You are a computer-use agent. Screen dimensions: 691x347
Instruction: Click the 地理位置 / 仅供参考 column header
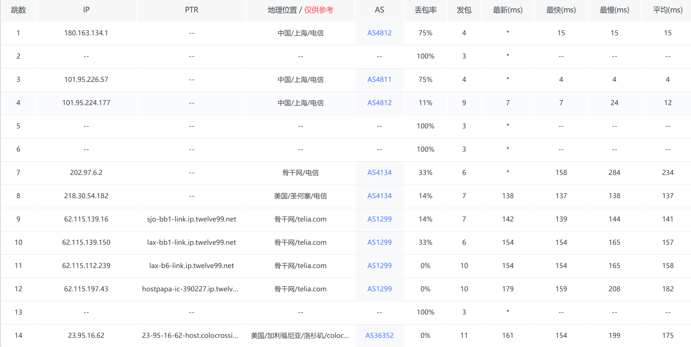300,10
